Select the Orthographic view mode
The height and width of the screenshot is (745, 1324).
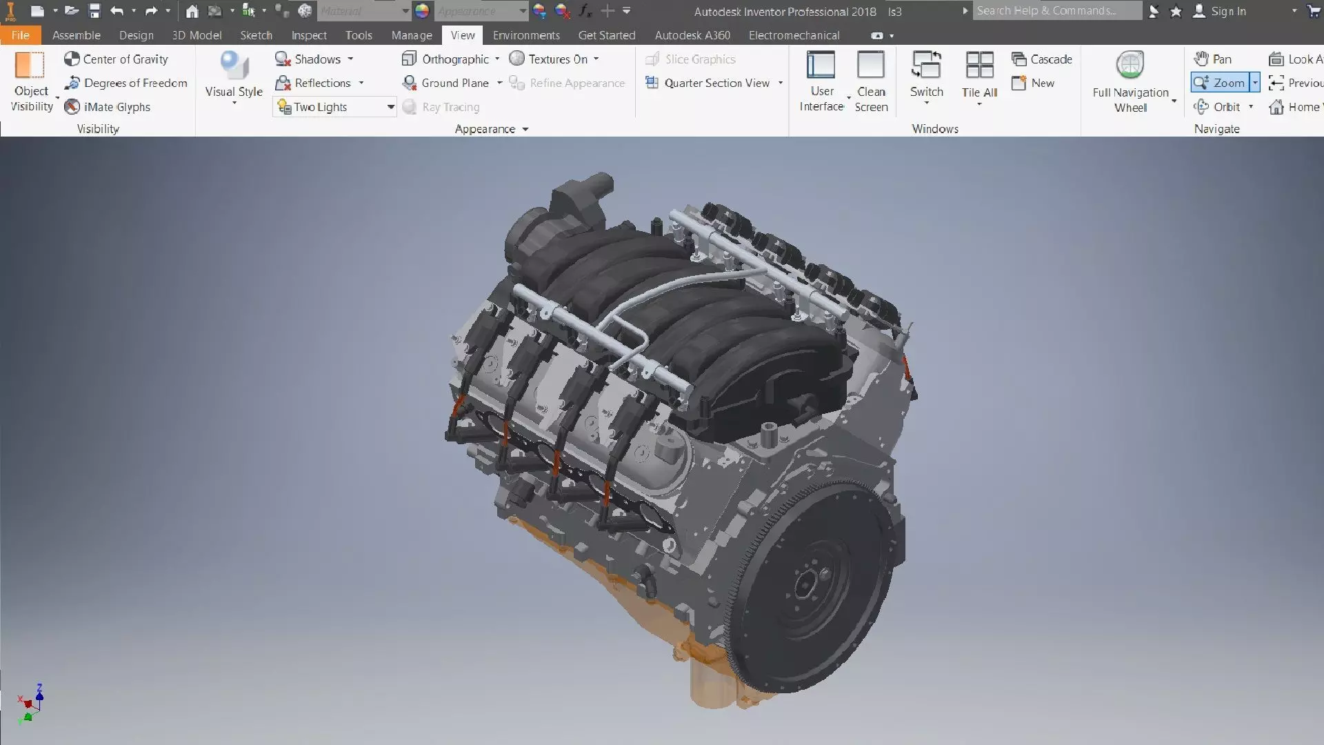(x=445, y=59)
